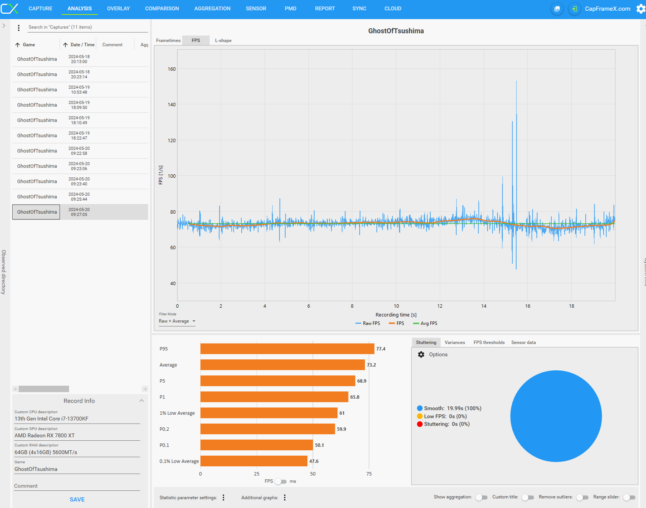This screenshot has height=508, width=646.
Task: Collapse the Record Info panel
Action: click(x=142, y=401)
